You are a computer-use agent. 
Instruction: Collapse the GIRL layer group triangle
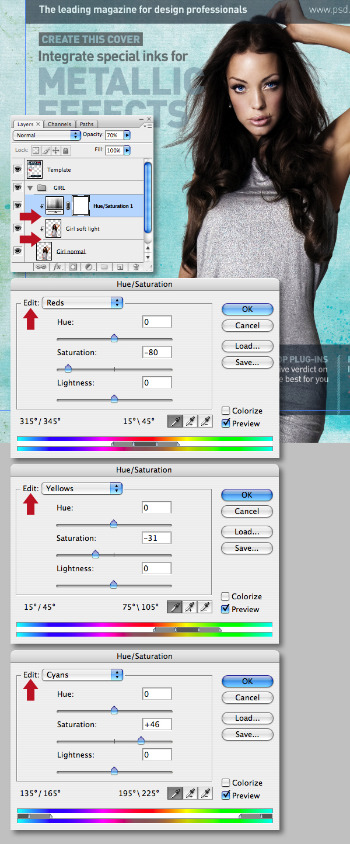click(30, 188)
